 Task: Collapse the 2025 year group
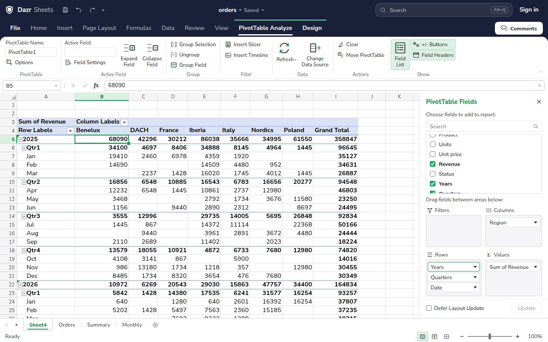(20, 139)
